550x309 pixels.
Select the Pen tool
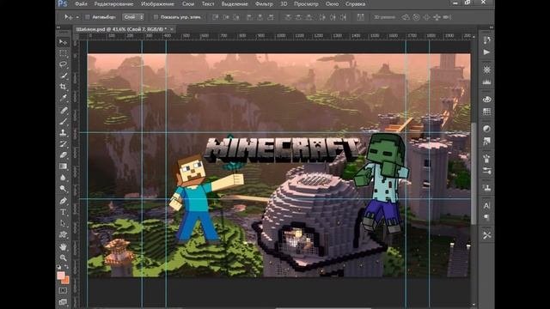click(63, 201)
